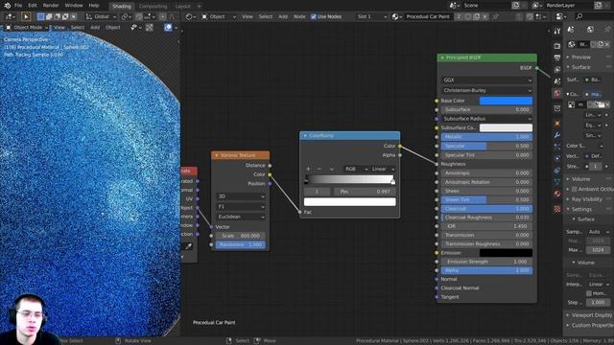Image resolution: width=614 pixels, height=345 pixels.
Task: Open the File menu
Action: click(x=18, y=6)
